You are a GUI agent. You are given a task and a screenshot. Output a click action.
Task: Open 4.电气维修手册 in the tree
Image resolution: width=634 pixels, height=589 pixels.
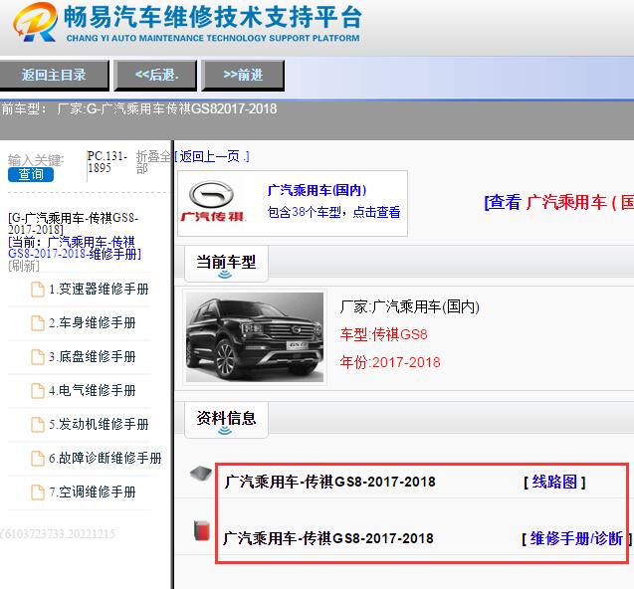tap(93, 390)
